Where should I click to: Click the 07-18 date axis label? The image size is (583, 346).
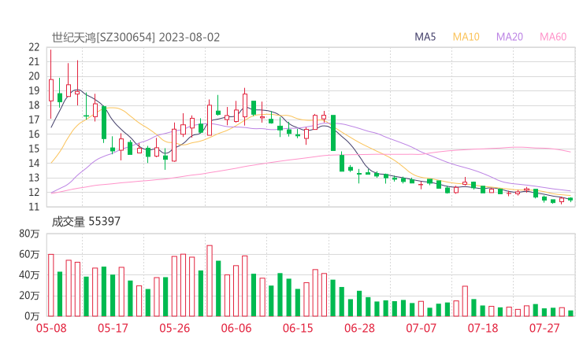483,328
